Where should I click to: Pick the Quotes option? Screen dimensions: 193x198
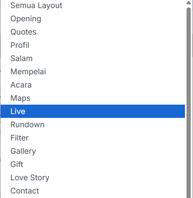93,32
